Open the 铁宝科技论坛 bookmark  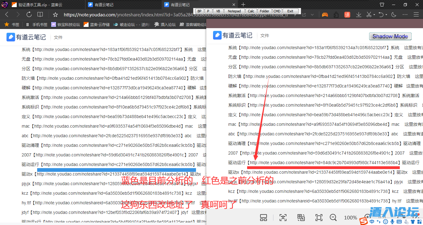[66, 24]
